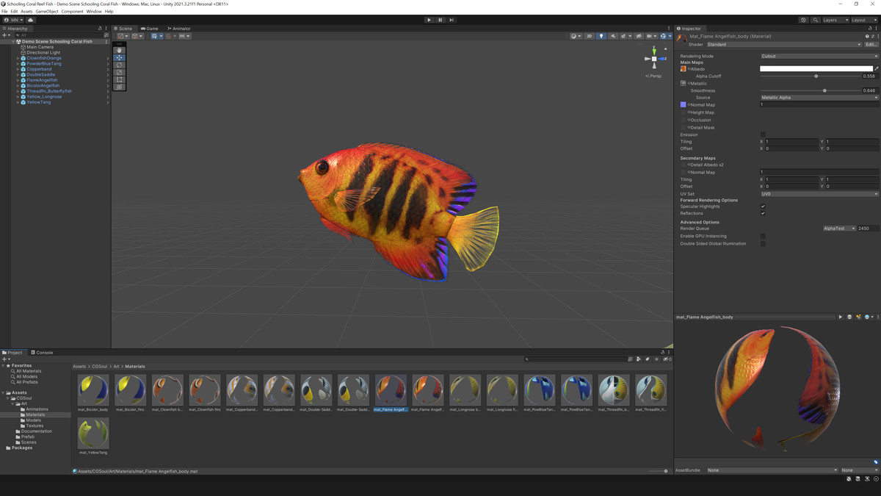Select Main Camera in Hierarchy

tap(40, 47)
